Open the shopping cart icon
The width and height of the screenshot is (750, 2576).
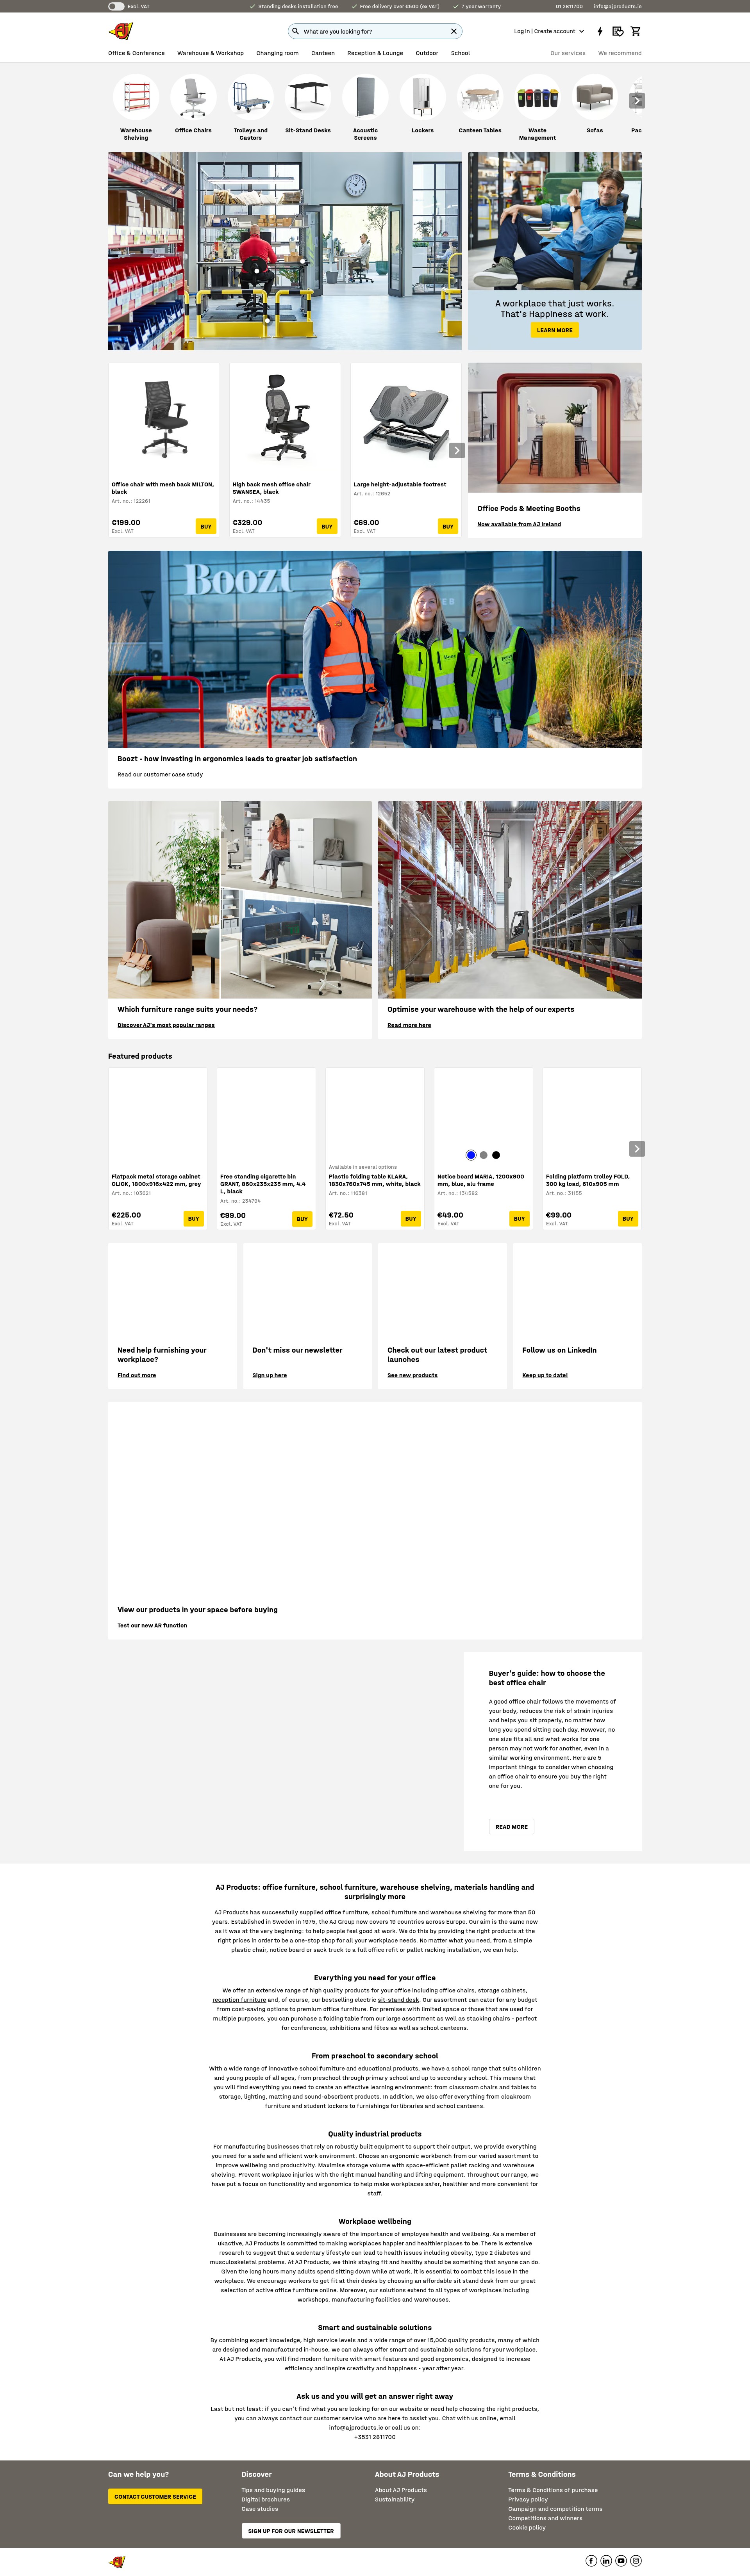point(636,31)
